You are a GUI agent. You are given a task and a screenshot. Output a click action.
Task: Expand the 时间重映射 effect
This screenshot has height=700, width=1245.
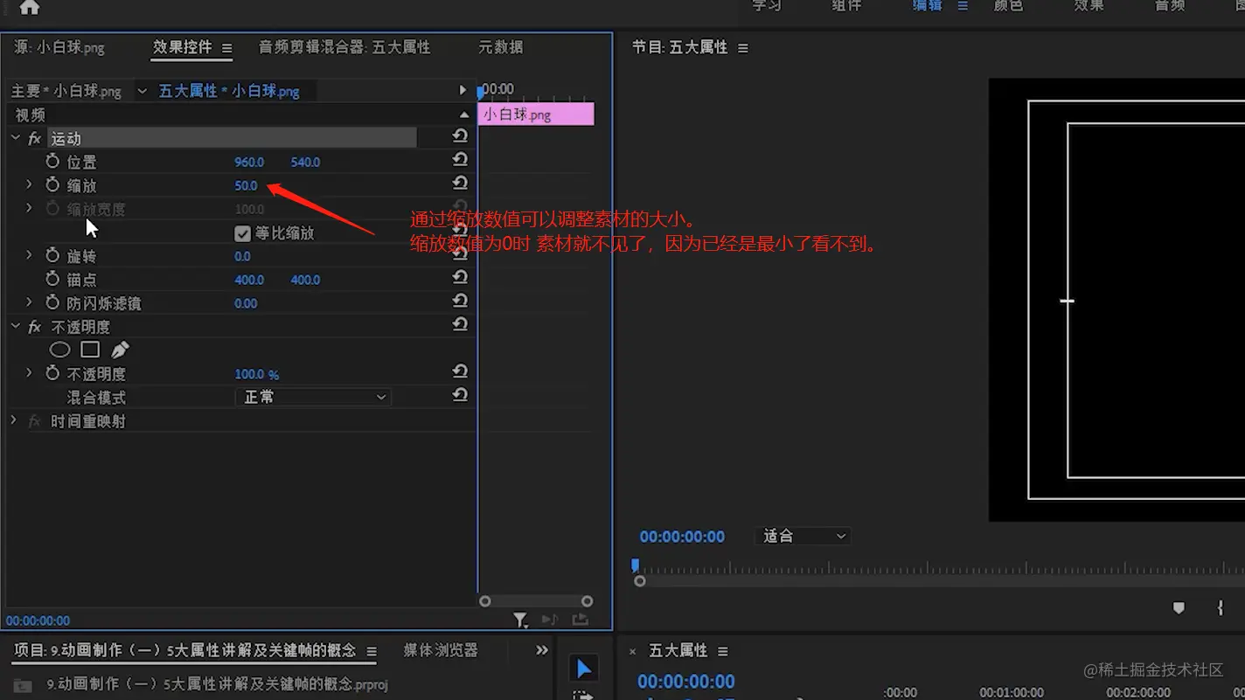pyautogui.click(x=13, y=420)
